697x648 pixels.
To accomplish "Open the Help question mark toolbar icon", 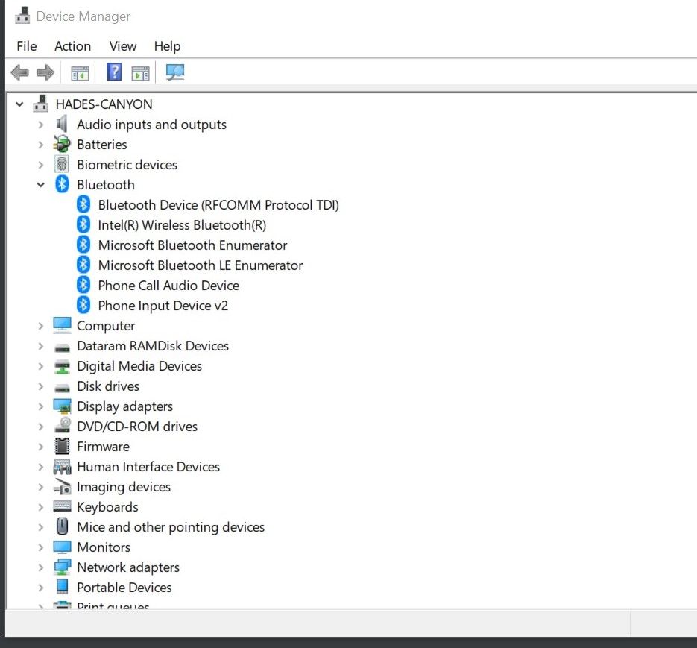I will (x=114, y=72).
